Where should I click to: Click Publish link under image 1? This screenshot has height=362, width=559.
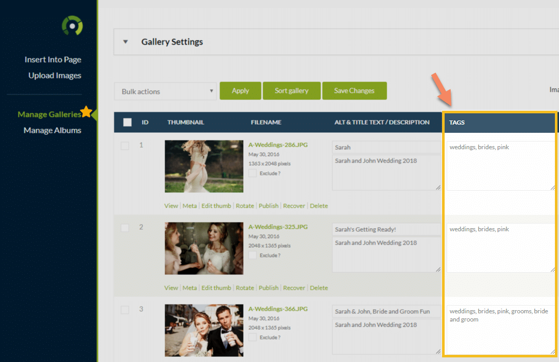[268, 206]
